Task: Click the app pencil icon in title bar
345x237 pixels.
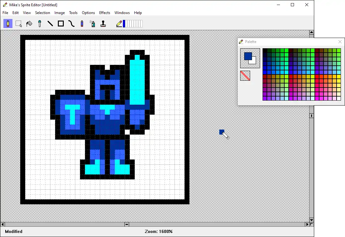Action: point(5,5)
